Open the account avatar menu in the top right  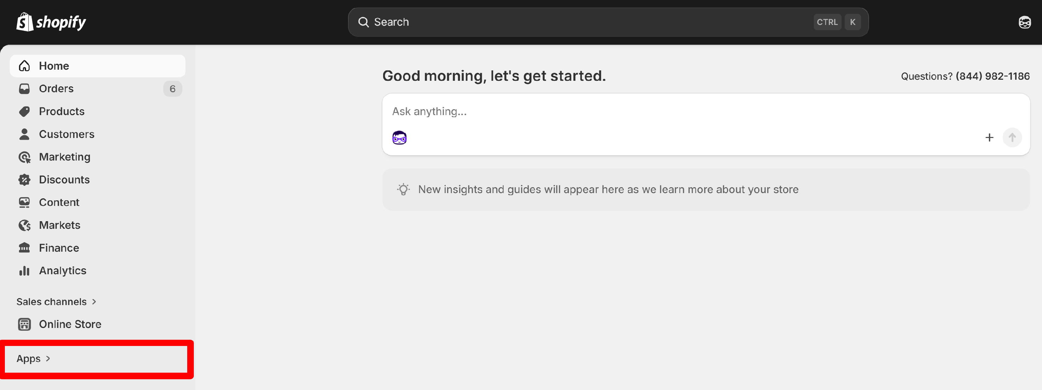1024,22
